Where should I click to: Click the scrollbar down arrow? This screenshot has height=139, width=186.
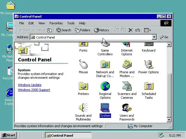169,120
